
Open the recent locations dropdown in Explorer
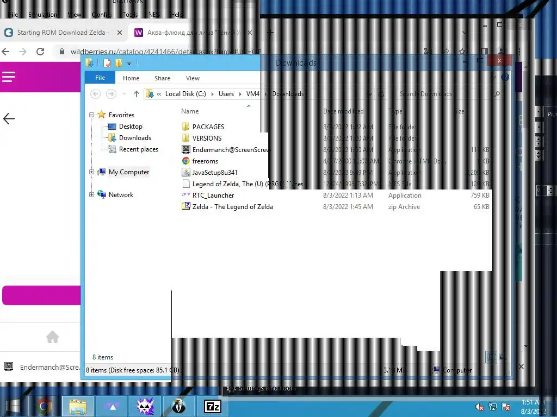[x=124, y=94]
